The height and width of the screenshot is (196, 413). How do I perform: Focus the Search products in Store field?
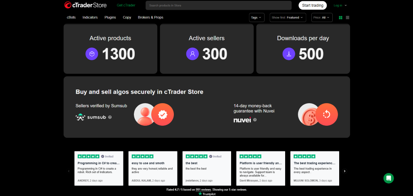coord(219,5)
